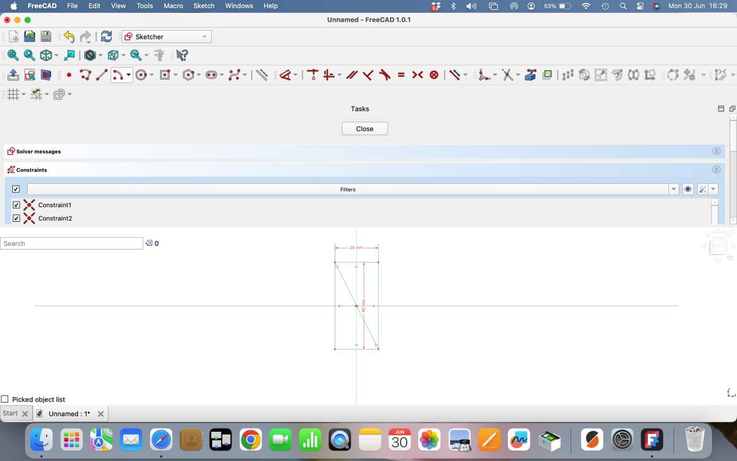Click the navigation cube

pos(718,246)
